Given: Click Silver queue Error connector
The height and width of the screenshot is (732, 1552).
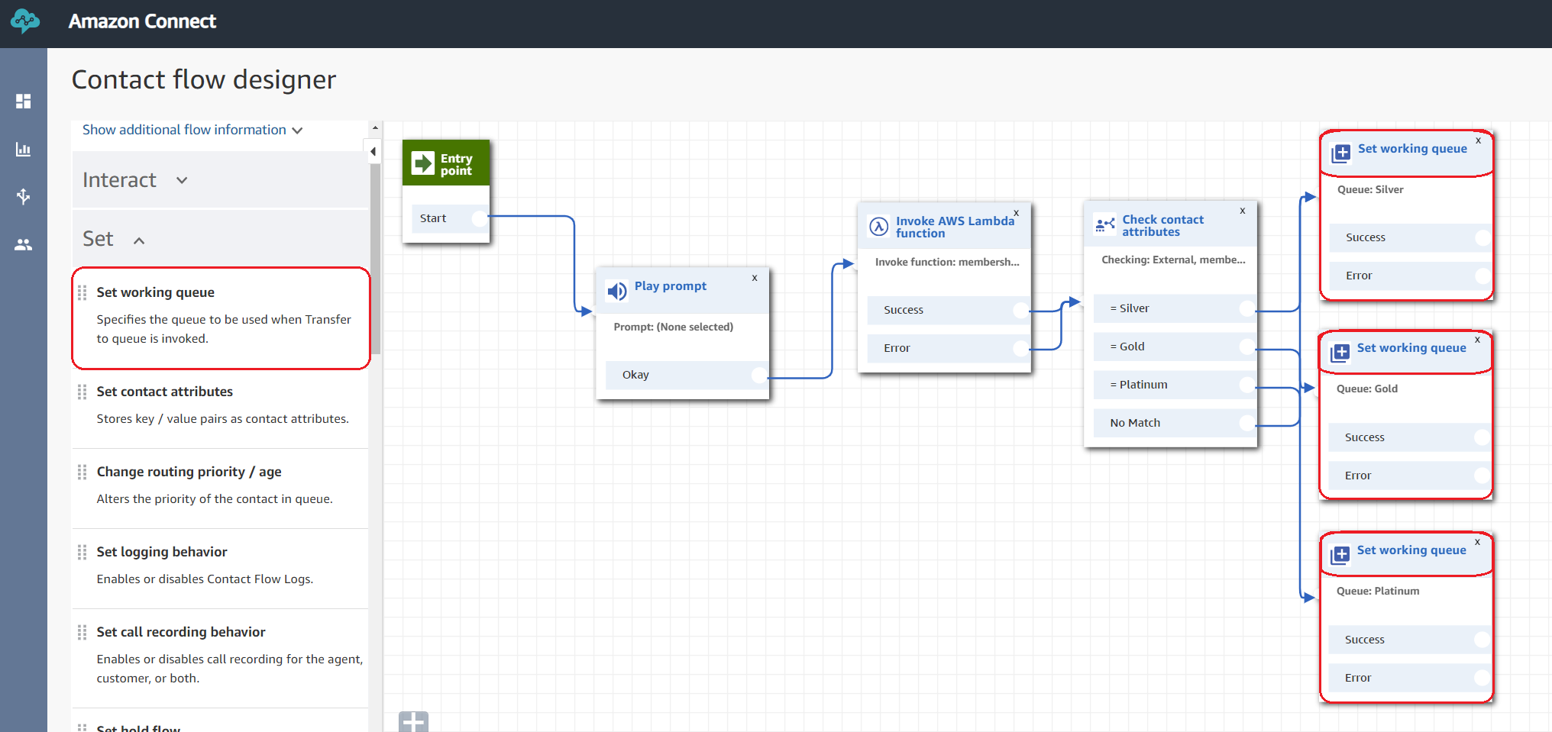Looking at the screenshot, I should (1483, 276).
